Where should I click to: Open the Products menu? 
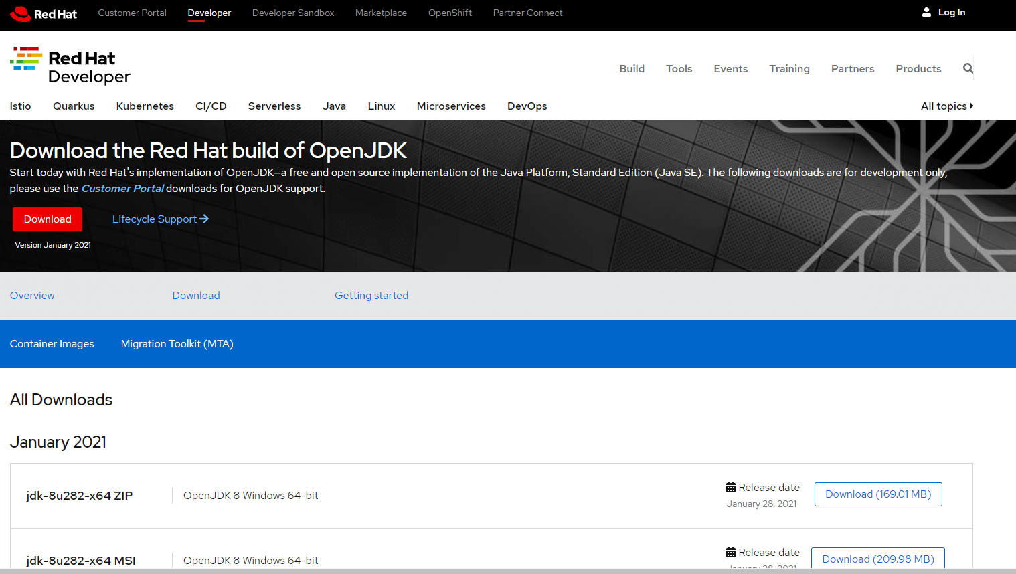pyautogui.click(x=918, y=68)
